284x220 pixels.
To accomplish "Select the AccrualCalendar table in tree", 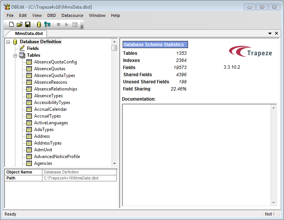I will tap(50, 109).
